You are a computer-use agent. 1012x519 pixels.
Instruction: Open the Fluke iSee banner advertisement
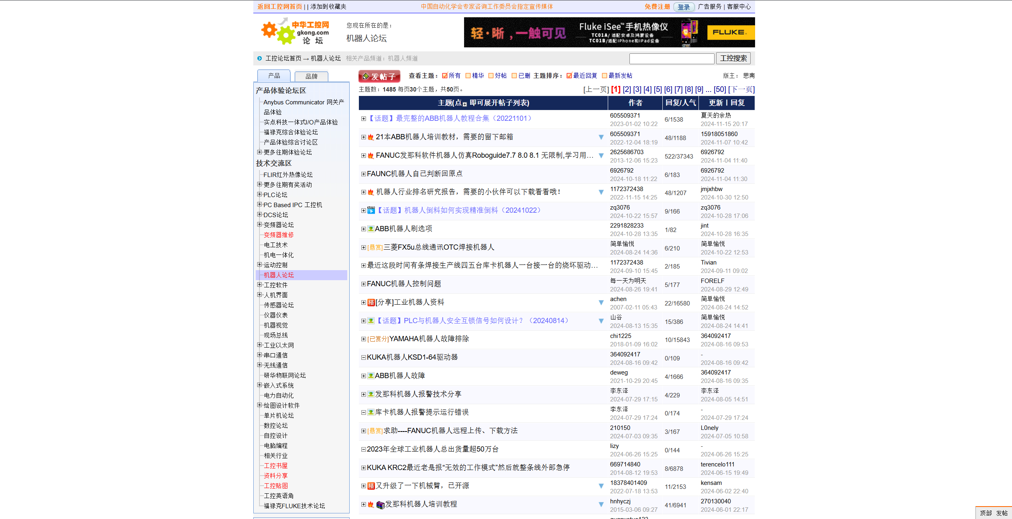(x=609, y=32)
